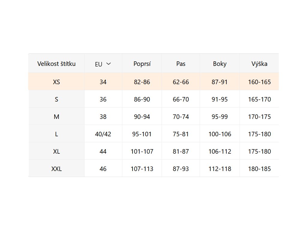
Task: Open the EU size system dropdown
Action: (103, 64)
